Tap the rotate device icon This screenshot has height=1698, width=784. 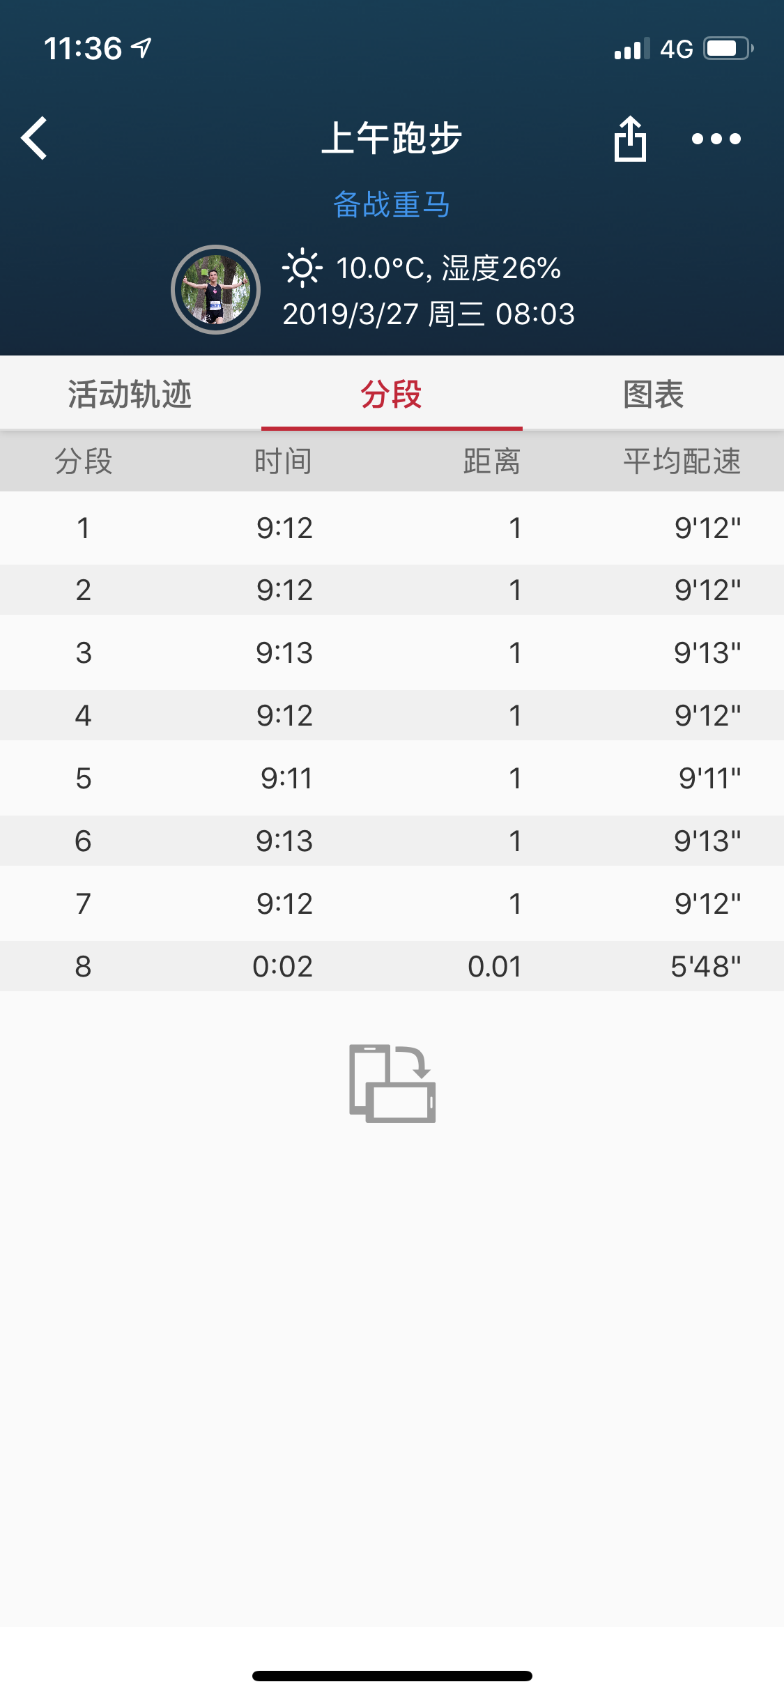click(x=392, y=1083)
